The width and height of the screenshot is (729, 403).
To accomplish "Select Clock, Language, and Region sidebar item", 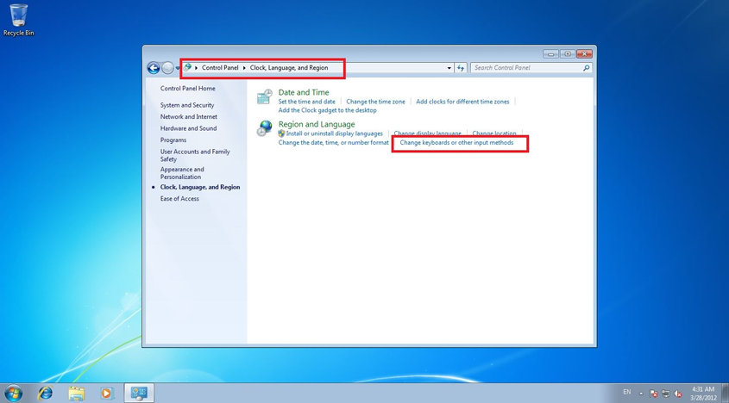I will (200, 187).
